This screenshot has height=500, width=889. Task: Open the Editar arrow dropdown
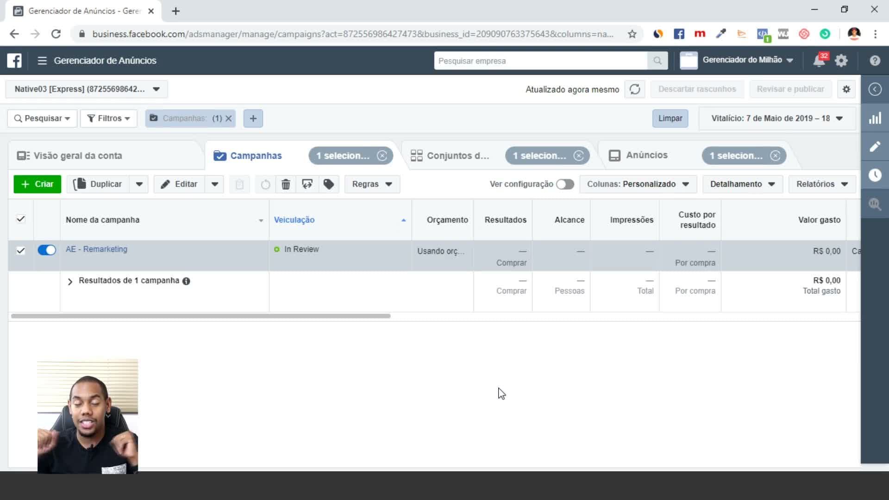(x=215, y=184)
